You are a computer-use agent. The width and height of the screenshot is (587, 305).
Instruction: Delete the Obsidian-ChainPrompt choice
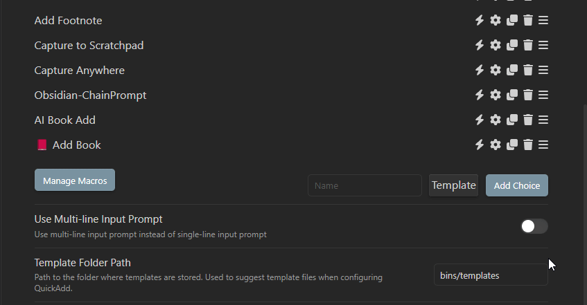point(528,95)
